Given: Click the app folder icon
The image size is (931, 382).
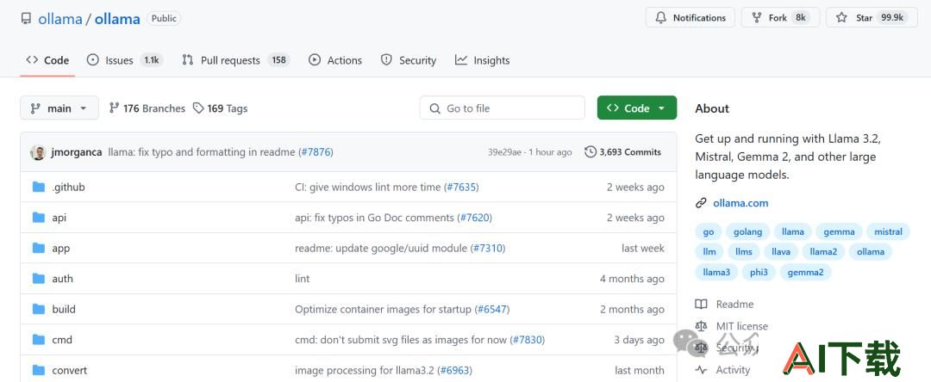Looking at the screenshot, I should [x=39, y=248].
